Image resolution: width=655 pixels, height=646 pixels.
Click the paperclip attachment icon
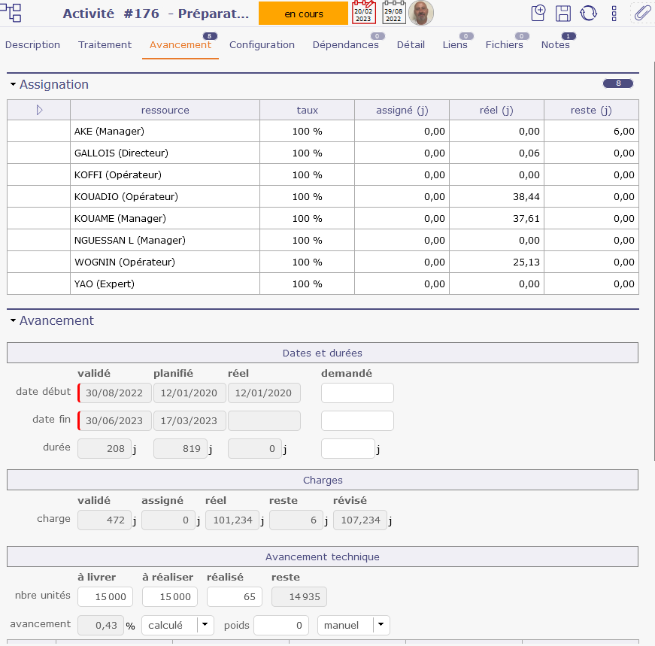click(x=641, y=13)
